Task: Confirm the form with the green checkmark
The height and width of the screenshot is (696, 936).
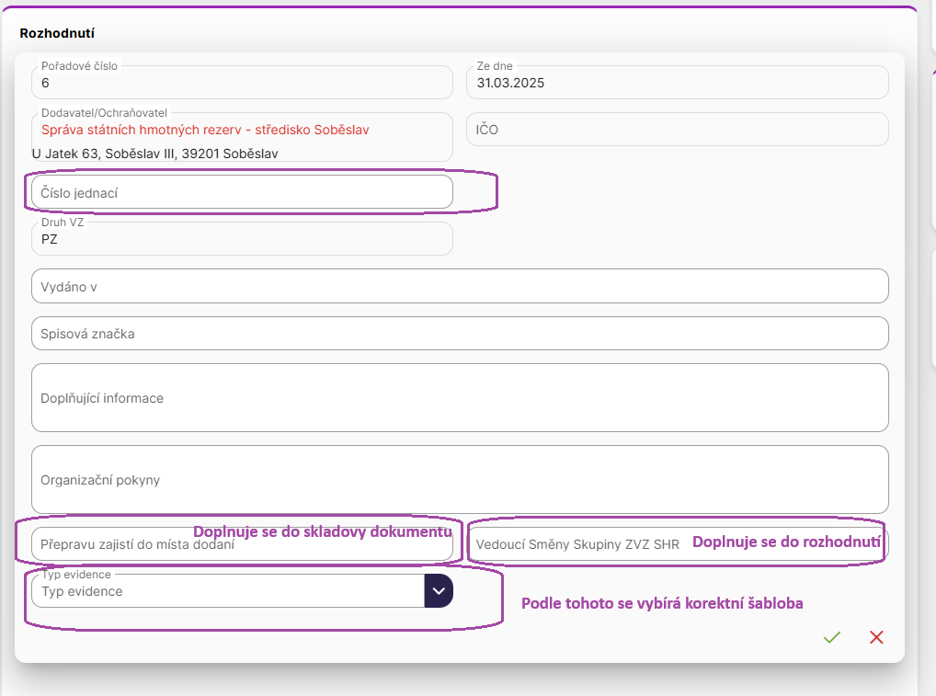Action: [x=832, y=637]
